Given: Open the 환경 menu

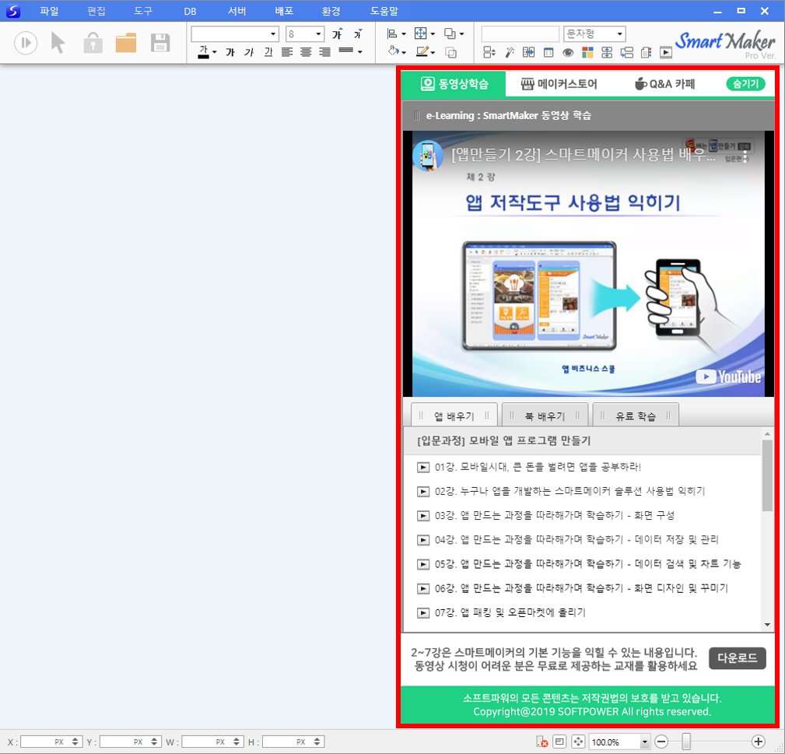Looking at the screenshot, I should 331,11.
